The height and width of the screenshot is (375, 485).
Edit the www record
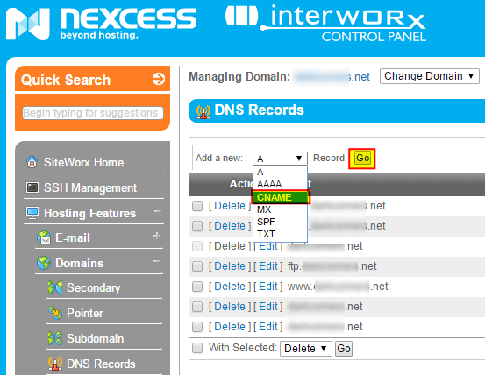tap(267, 287)
